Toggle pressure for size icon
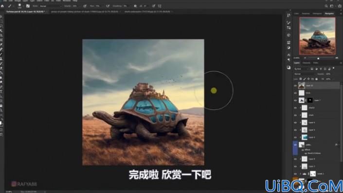This screenshot has width=343, height=193. point(154,6)
